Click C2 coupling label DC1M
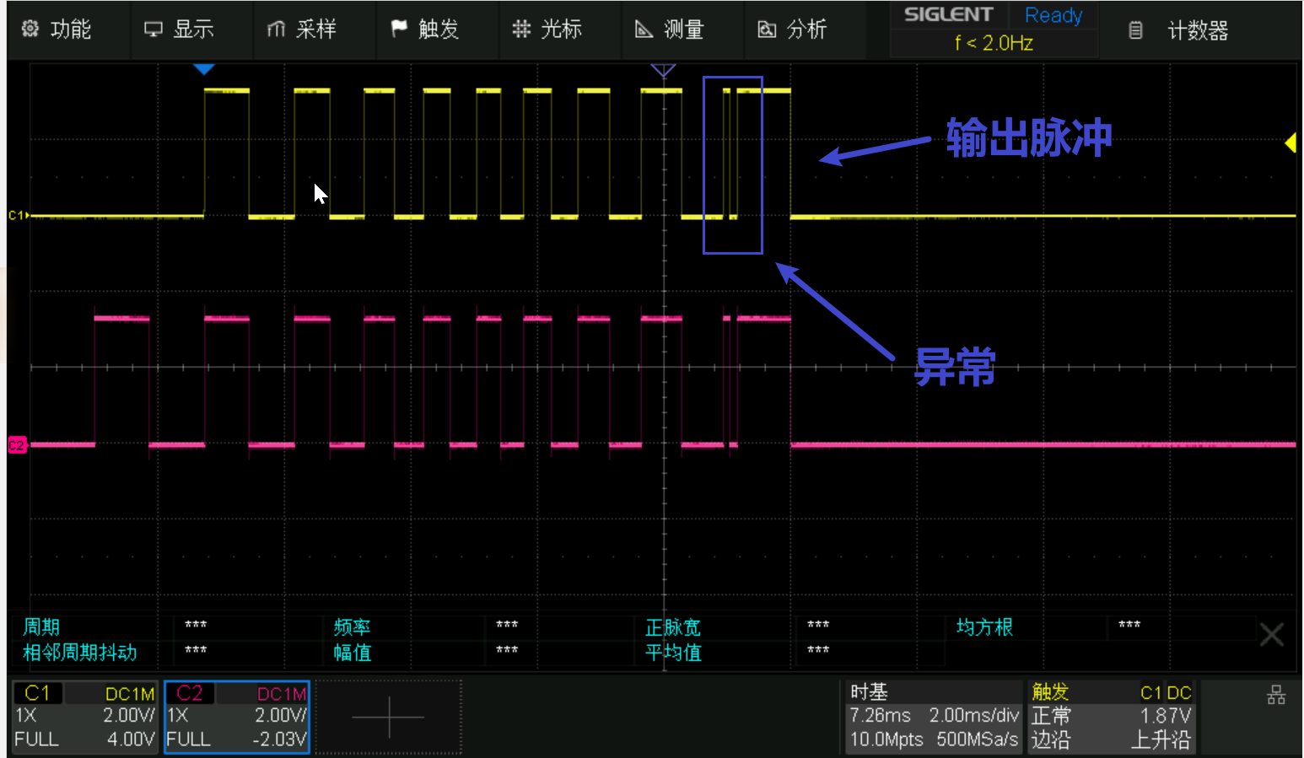 [282, 694]
